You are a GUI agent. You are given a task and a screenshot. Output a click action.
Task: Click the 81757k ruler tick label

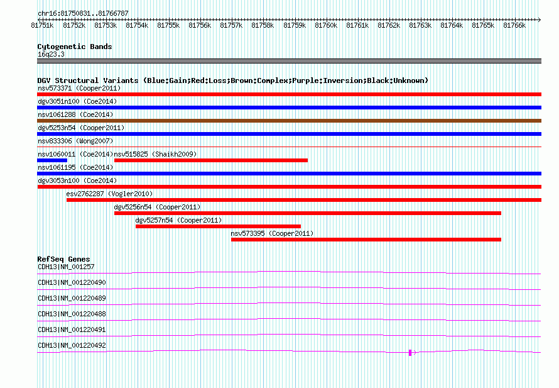point(231,25)
